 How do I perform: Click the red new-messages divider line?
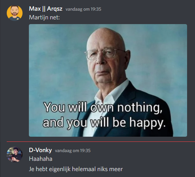(101, 142)
